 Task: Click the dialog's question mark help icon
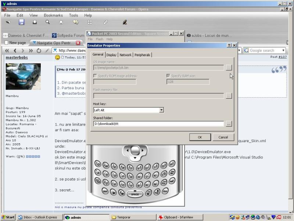[x=229, y=45]
